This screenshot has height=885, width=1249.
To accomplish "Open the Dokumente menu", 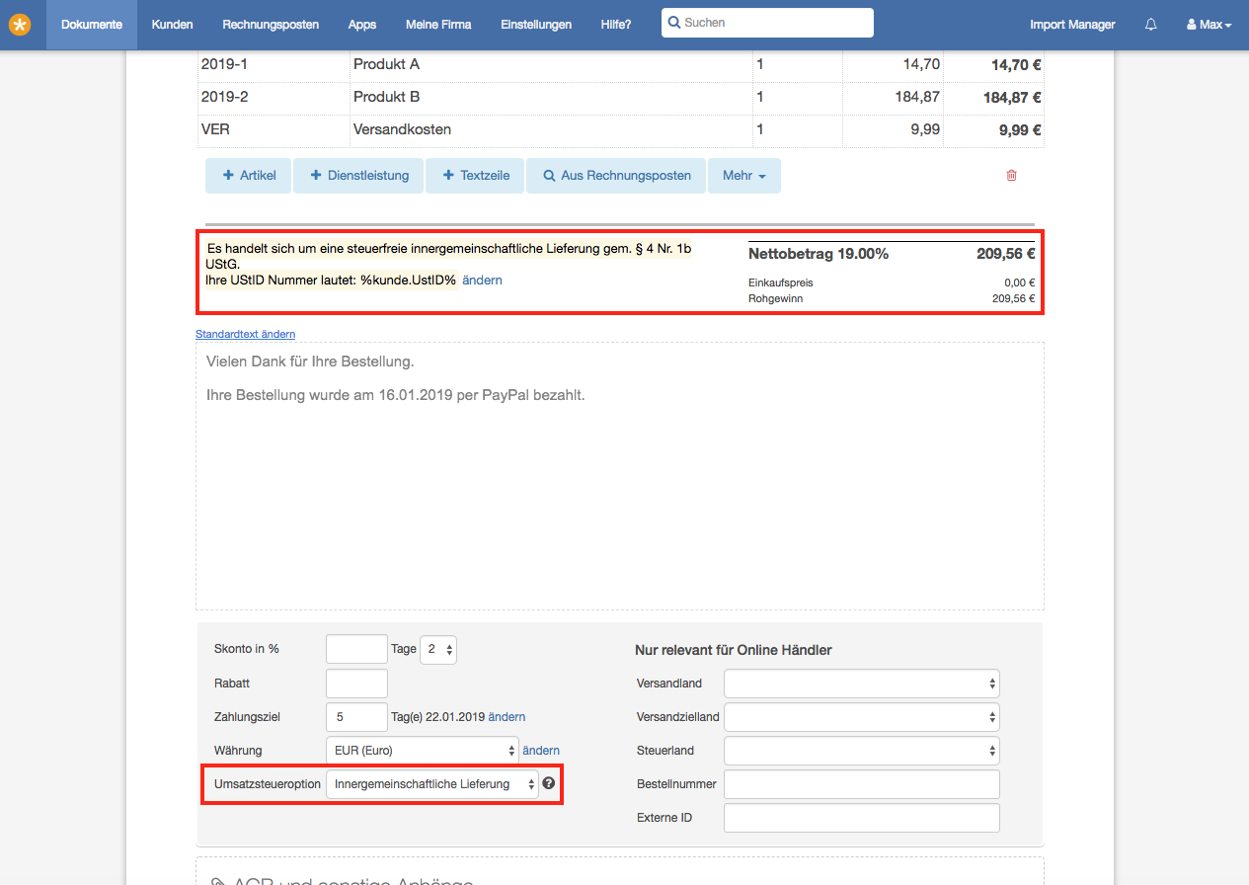I will click(92, 25).
